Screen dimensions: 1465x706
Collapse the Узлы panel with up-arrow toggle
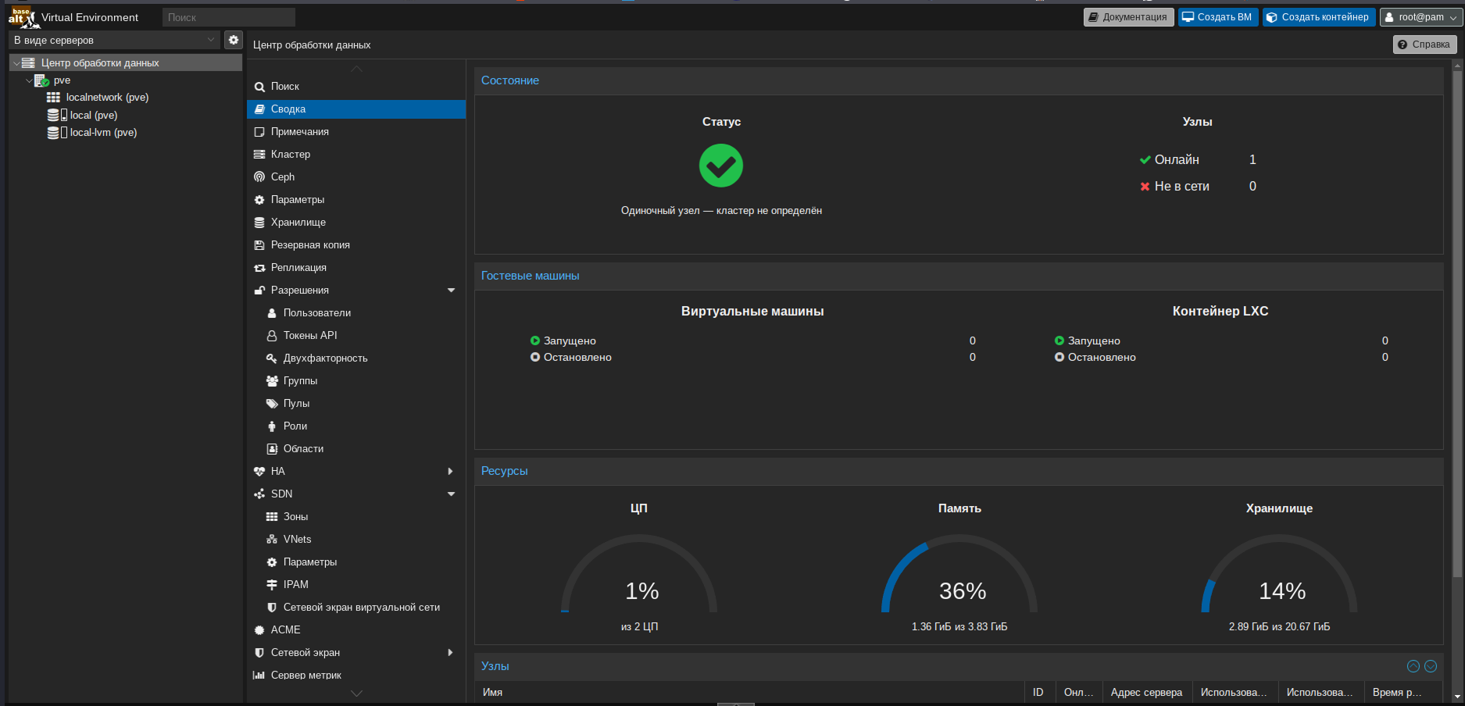pyautogui.click(x=1413, y=666)
